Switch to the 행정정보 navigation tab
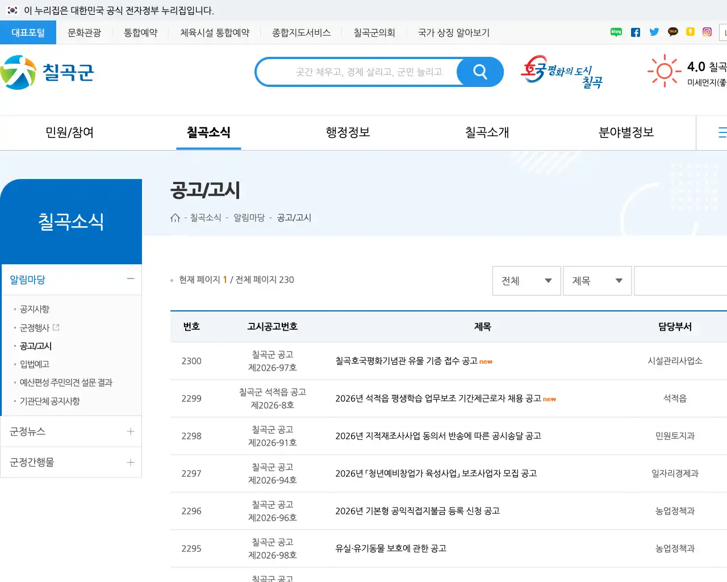Image resolution: width=727 pixels, height=582 pixels. [348, 132]
